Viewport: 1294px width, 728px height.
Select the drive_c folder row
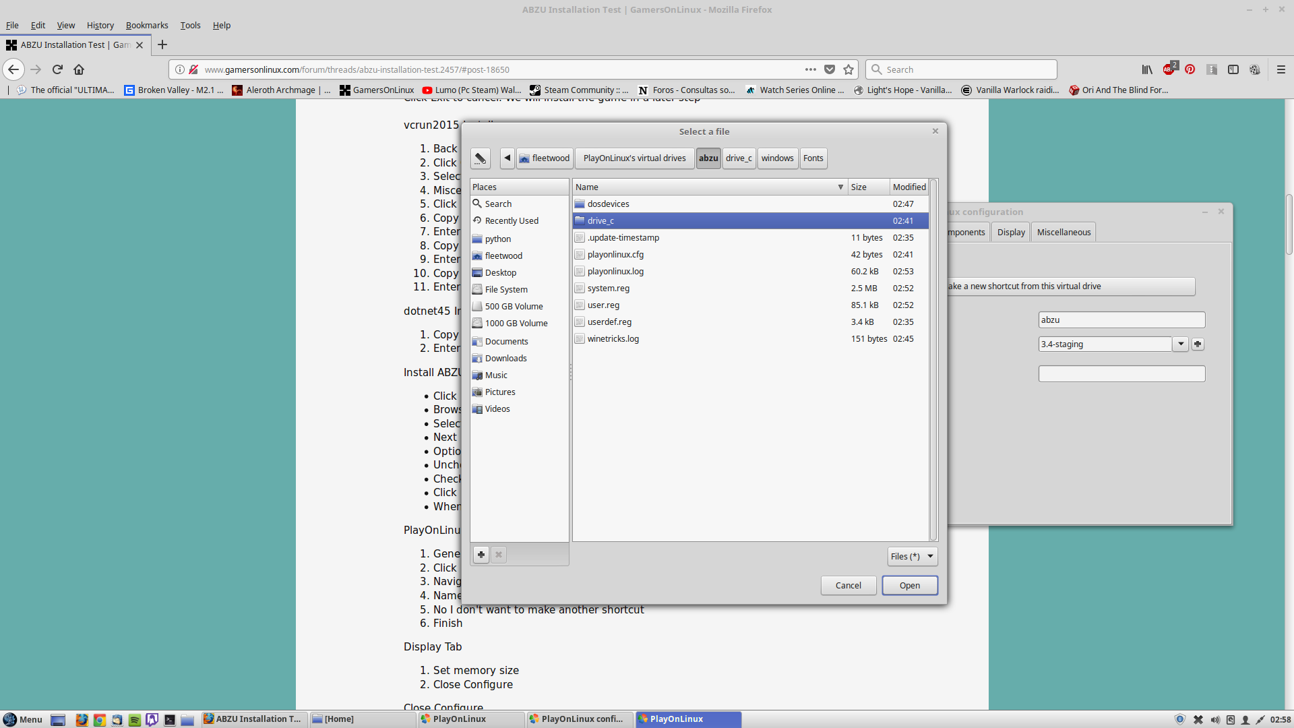751,220
